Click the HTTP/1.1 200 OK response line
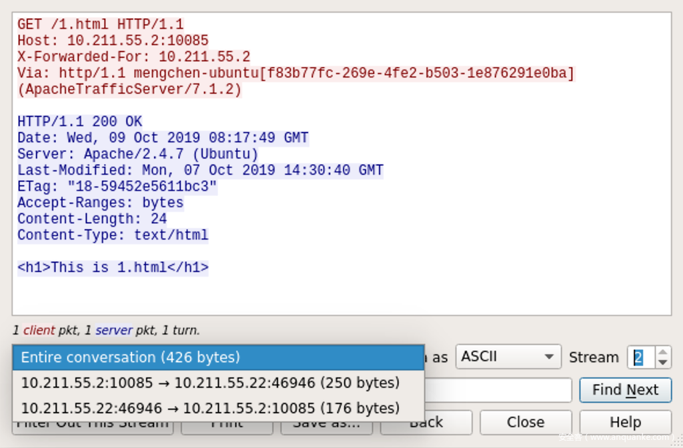Screen dimensions: 683x448 [79, 122]
